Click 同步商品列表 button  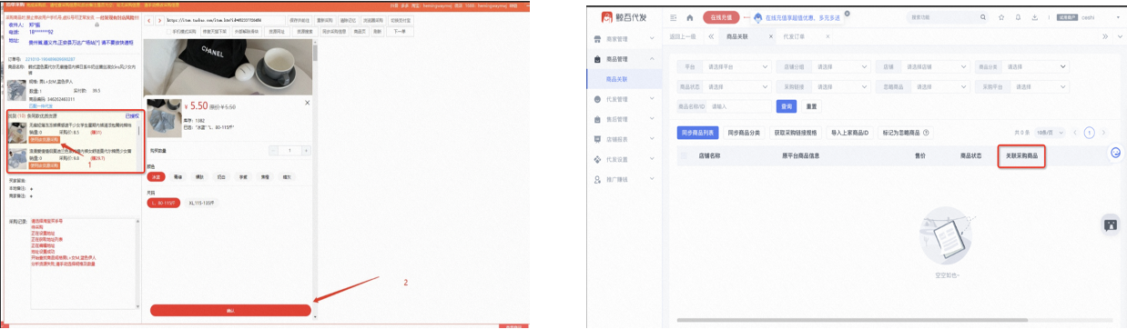pyautogui.click(x=697, y=133)
